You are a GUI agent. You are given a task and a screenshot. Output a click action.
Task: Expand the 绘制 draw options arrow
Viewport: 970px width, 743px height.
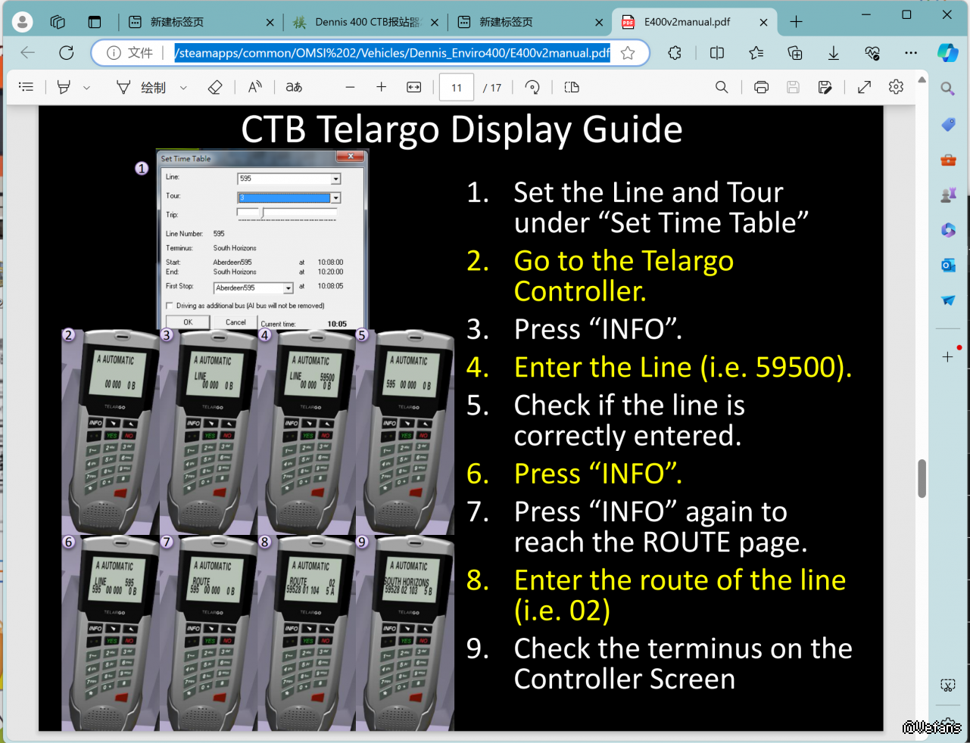pos(183,88)
